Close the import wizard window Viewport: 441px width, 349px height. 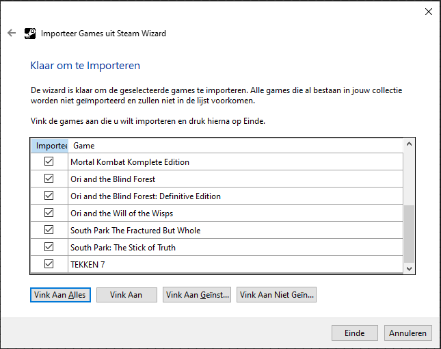[x=428, y=12]
